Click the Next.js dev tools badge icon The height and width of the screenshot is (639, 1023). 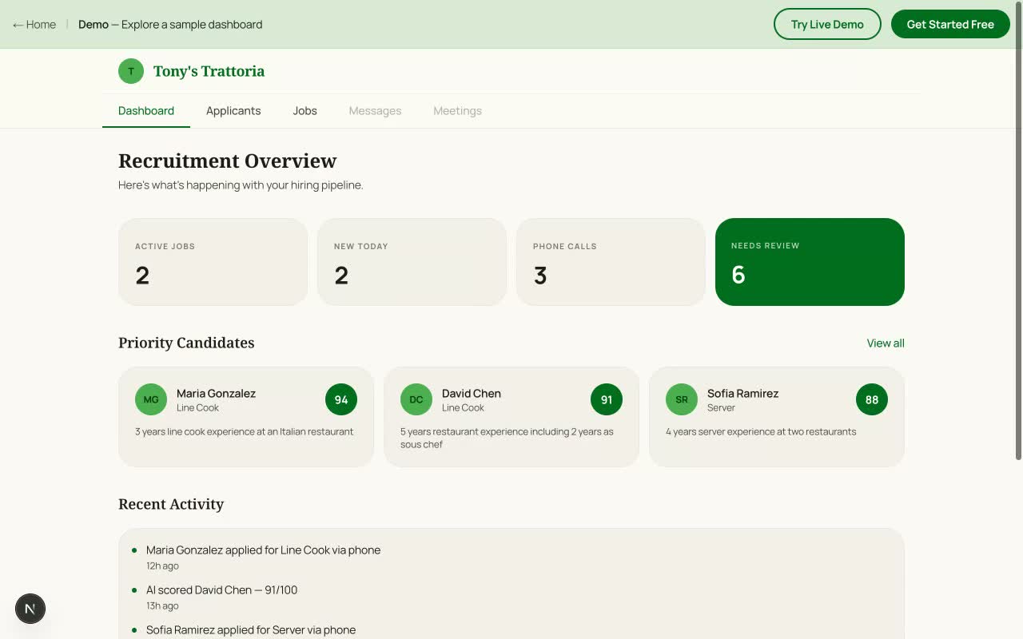[30, 609]
